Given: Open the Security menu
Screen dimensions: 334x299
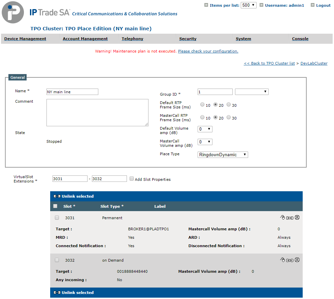Looking at the screenshot, I should (188, 39).
